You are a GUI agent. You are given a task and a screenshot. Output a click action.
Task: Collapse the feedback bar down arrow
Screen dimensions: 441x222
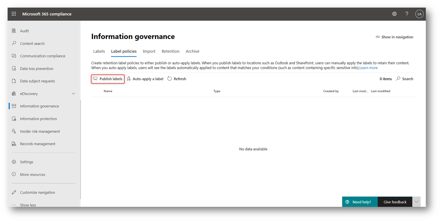(x=417, y=202)
